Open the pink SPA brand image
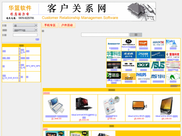 coord(173,65)
